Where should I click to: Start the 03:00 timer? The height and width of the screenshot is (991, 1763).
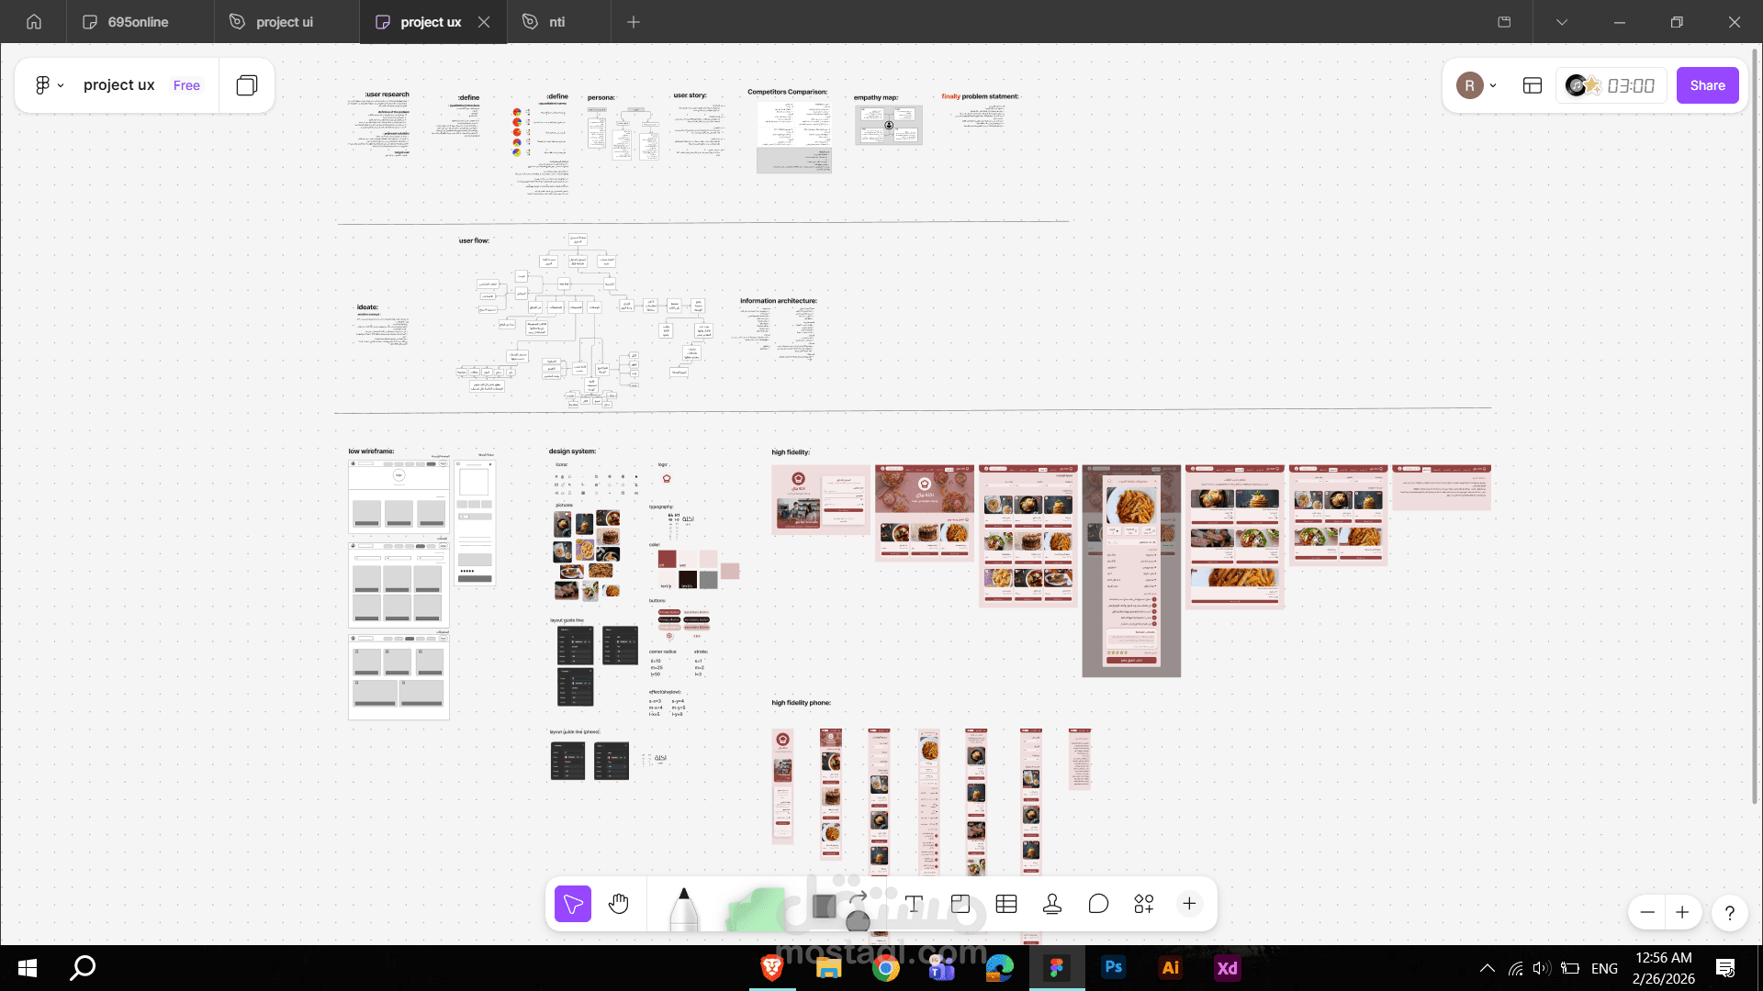click(x=1630, y=85)
